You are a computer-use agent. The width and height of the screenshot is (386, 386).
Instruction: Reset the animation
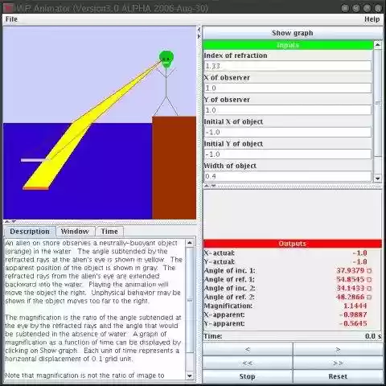coord(338,376)
